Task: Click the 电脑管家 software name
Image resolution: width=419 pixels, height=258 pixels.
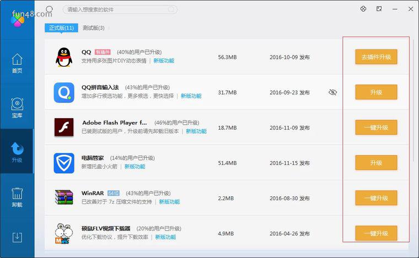Action: 93,158
